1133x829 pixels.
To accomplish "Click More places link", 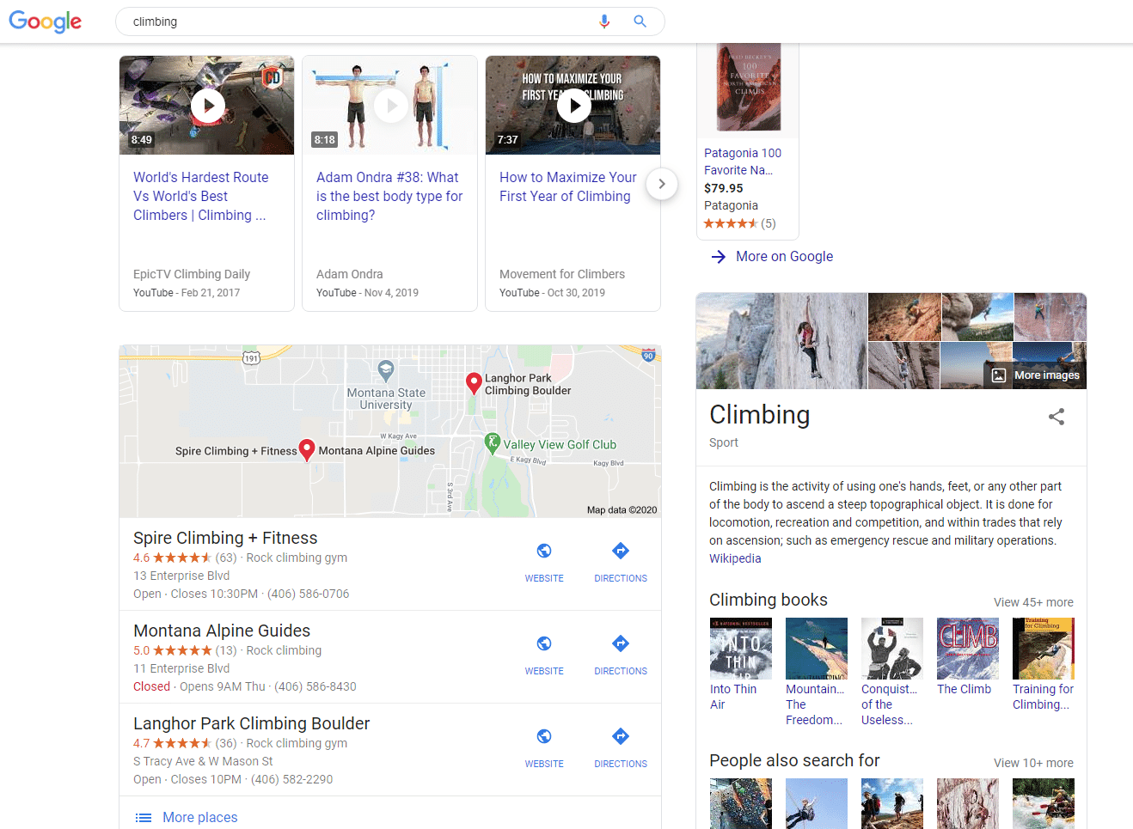I will [x=200, y=817].
